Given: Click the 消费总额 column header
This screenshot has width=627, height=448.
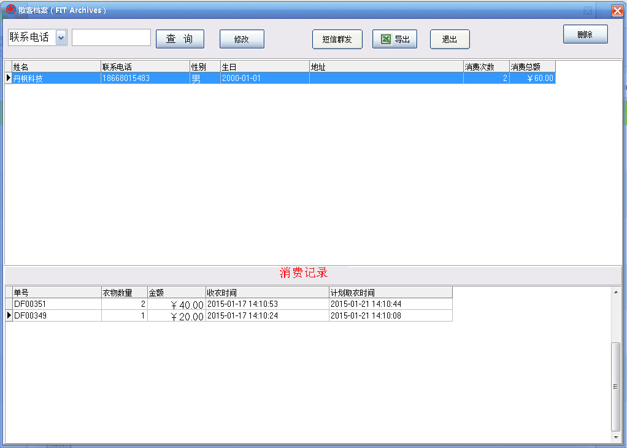Looking at the screenshot, I should pyautogui.click(x=533, y=67).
